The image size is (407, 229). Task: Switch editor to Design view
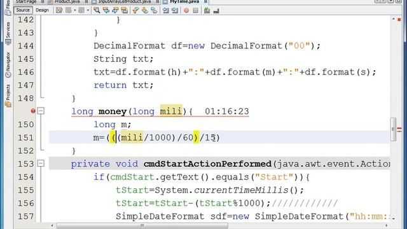tap(42, 10)
